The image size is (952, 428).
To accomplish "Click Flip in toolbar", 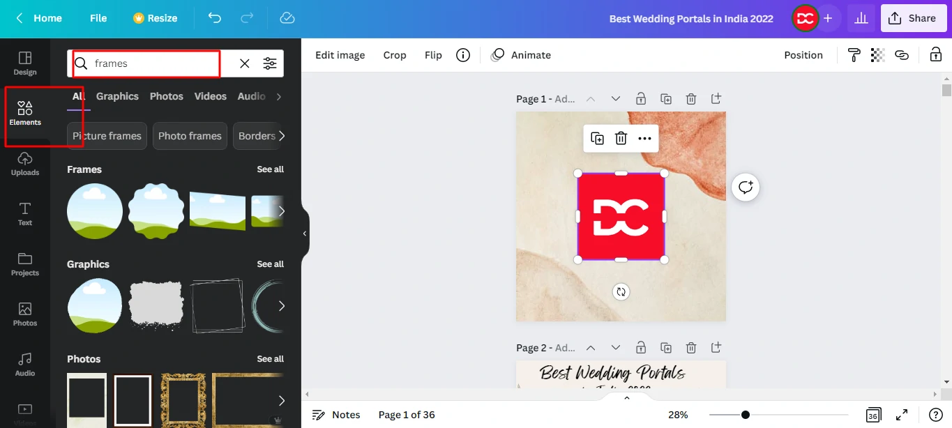I will (433, 55).
